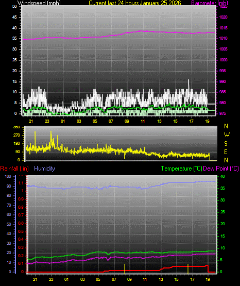
Task: Click the Current last 24 hours title
Action: point(135,3)
